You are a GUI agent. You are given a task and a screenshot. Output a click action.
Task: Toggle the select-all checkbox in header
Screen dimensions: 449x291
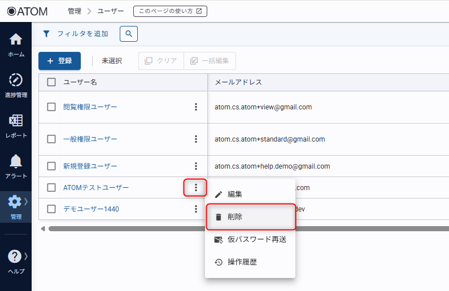(x=51, y=82)
